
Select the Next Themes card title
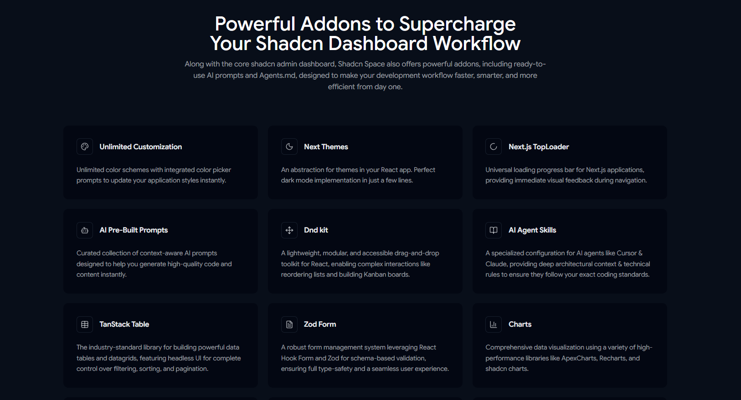click(x=326, y=147)
